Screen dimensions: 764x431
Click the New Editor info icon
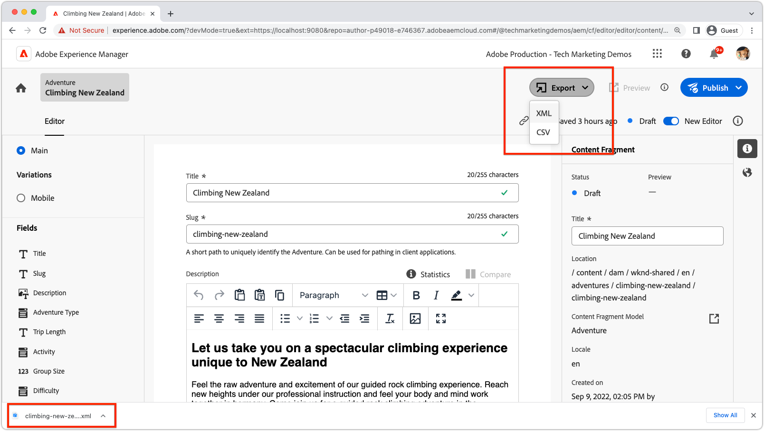coord(738,121)
